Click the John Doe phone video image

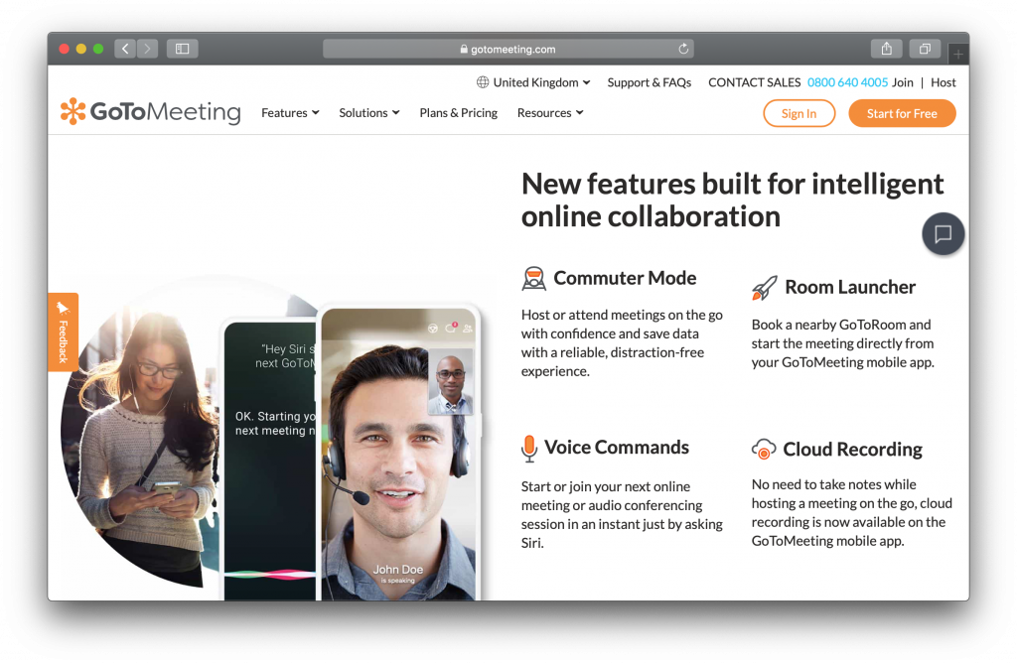point(399,454)
